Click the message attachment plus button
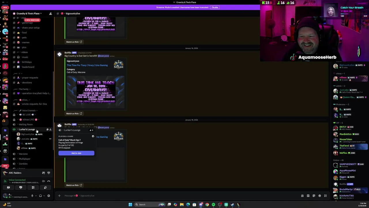Viewport: 369px width, 208px height. 59,196
